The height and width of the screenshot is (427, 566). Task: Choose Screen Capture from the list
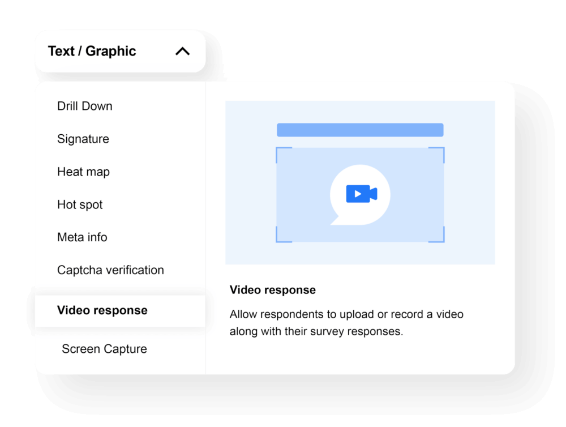(104, 349)
